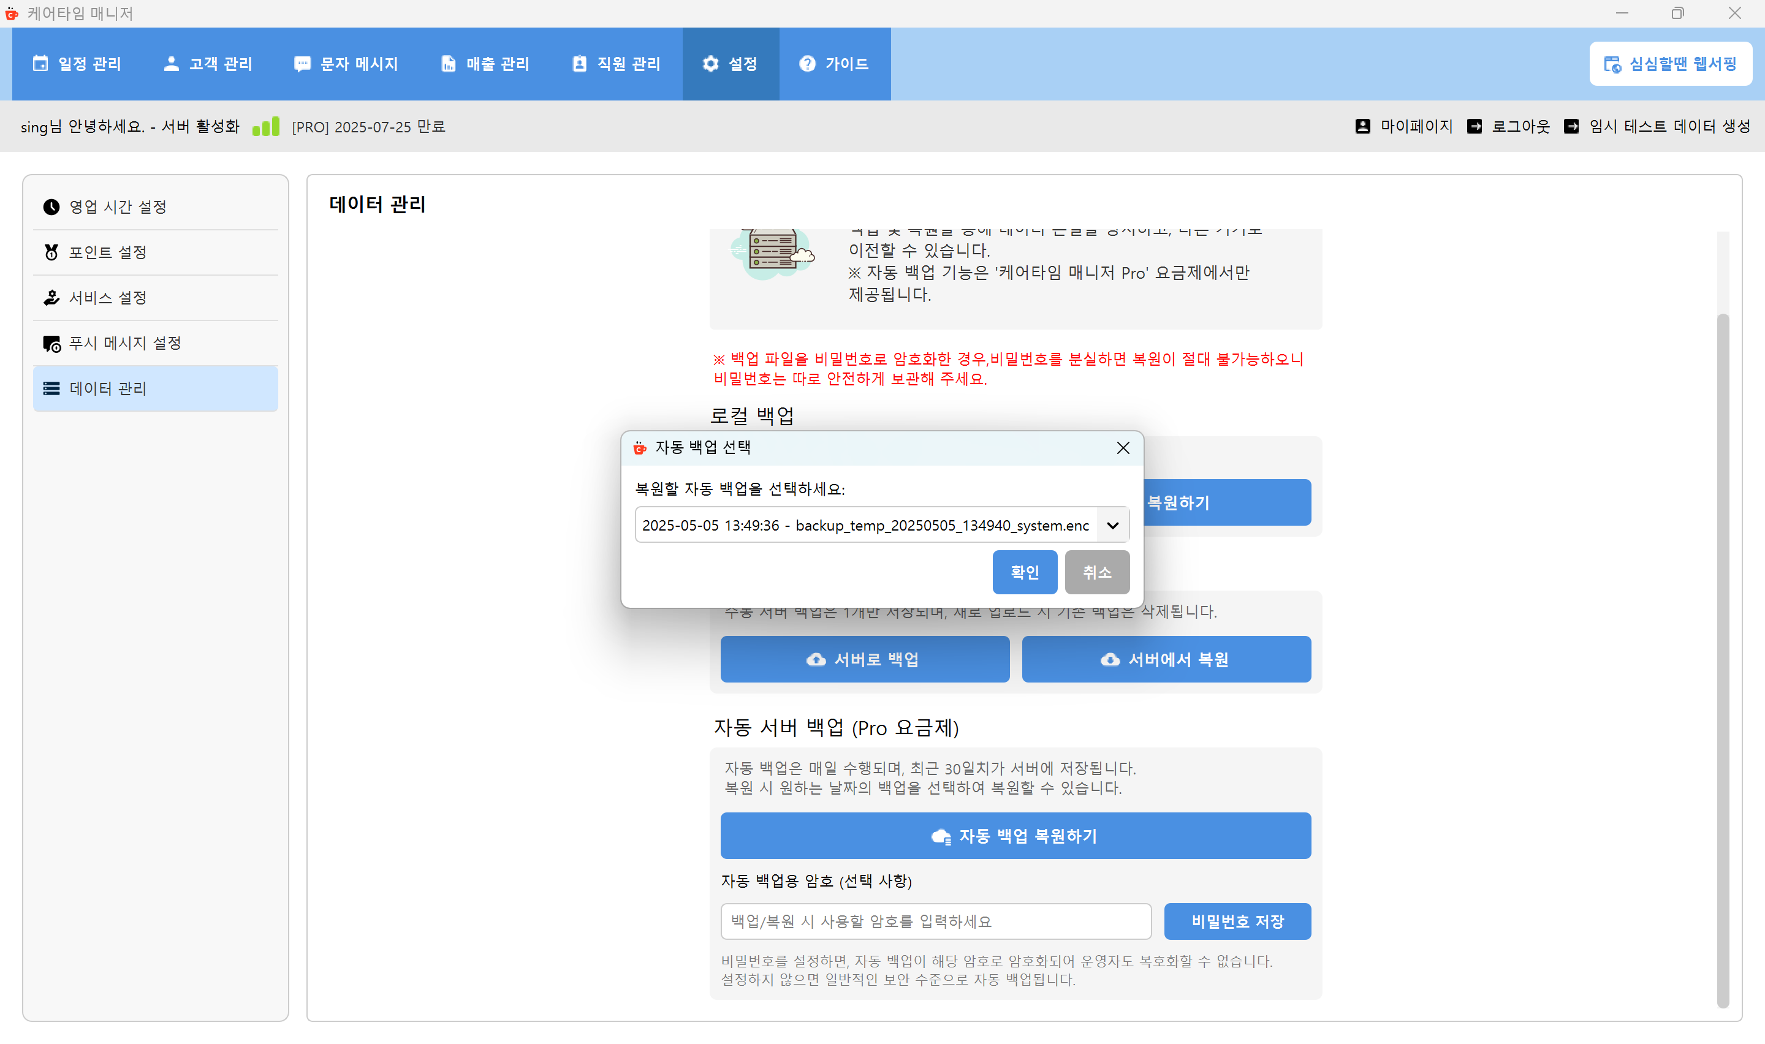Click the 데이터 관리 panel scrollbar

tap(1723, 660)
